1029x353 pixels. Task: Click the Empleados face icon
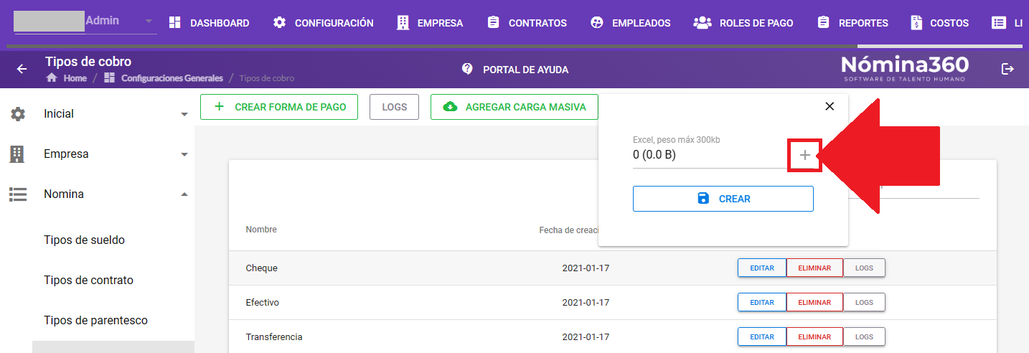click(x=596, y=23)
